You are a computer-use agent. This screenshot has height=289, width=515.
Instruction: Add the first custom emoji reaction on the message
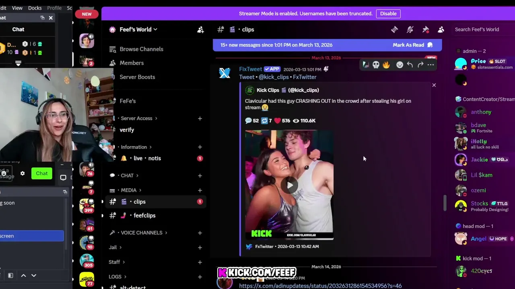[x=365, y=65]
